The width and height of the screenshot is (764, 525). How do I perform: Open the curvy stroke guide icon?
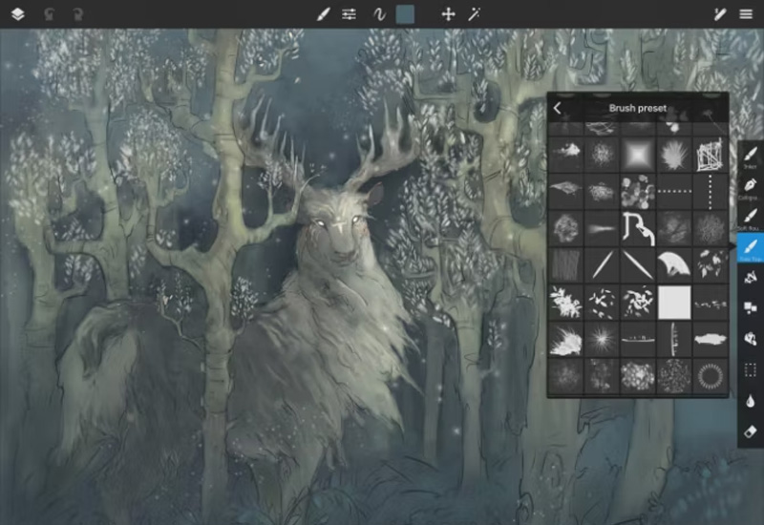(x=379, y=14)
